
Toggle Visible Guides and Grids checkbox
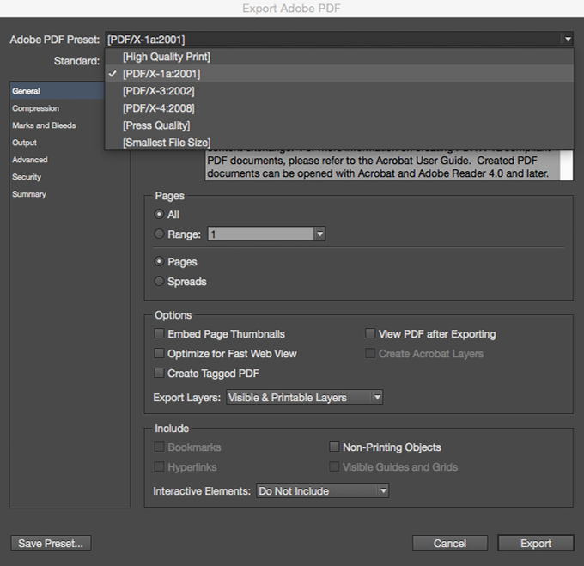pyautogui.click(x=334, y=466)
